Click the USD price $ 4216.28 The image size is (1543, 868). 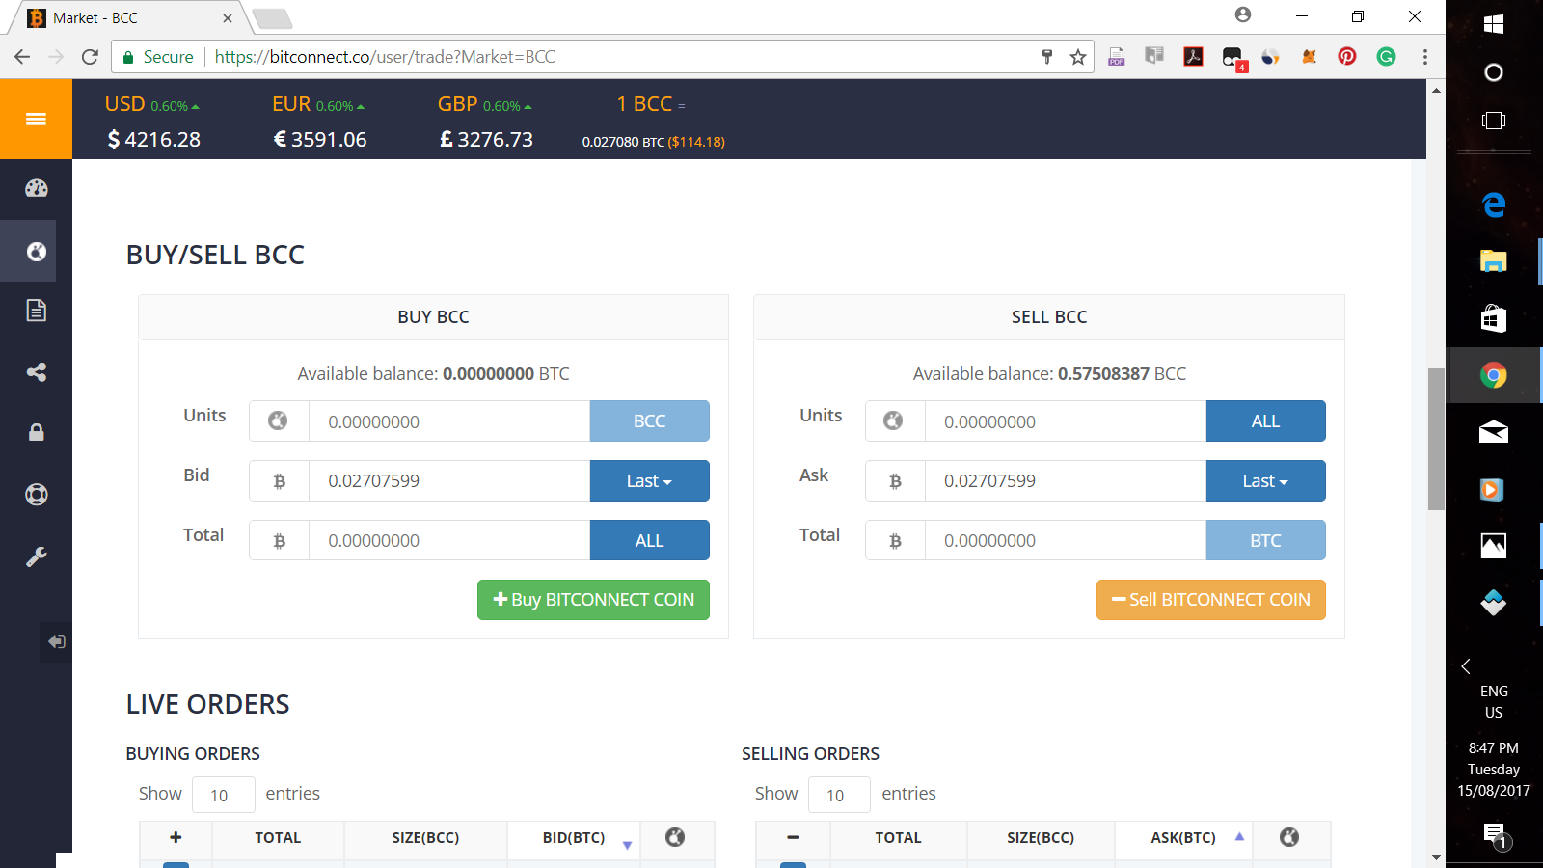pos(154,140)
